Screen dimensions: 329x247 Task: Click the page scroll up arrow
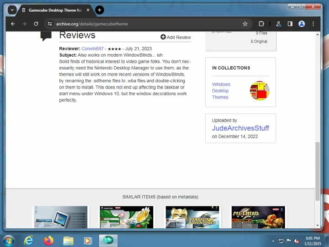click(x=318, y=34)
